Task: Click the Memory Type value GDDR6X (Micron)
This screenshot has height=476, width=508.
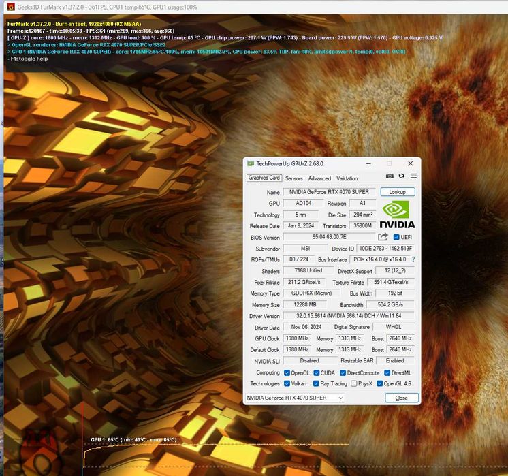Action: coord(312,293)
